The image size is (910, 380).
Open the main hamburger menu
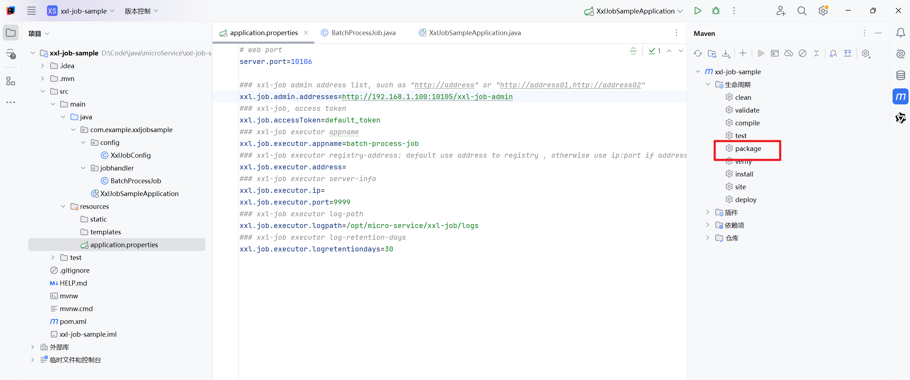tap(31, 11)
